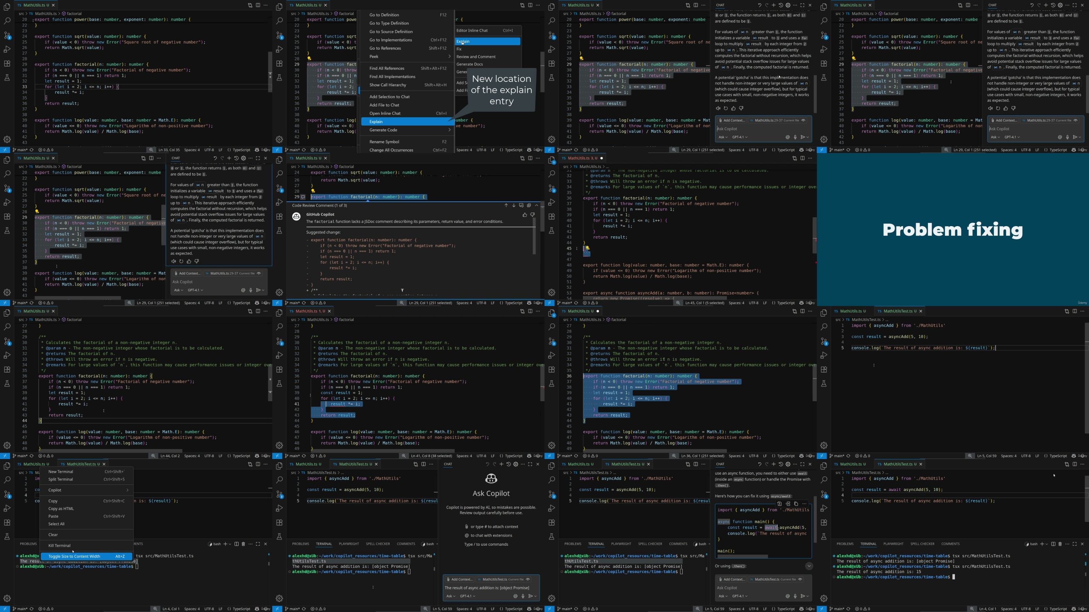
Task: Open gear settings in Ask Copilot welcome CHAT header
Action: coord(516,464)
